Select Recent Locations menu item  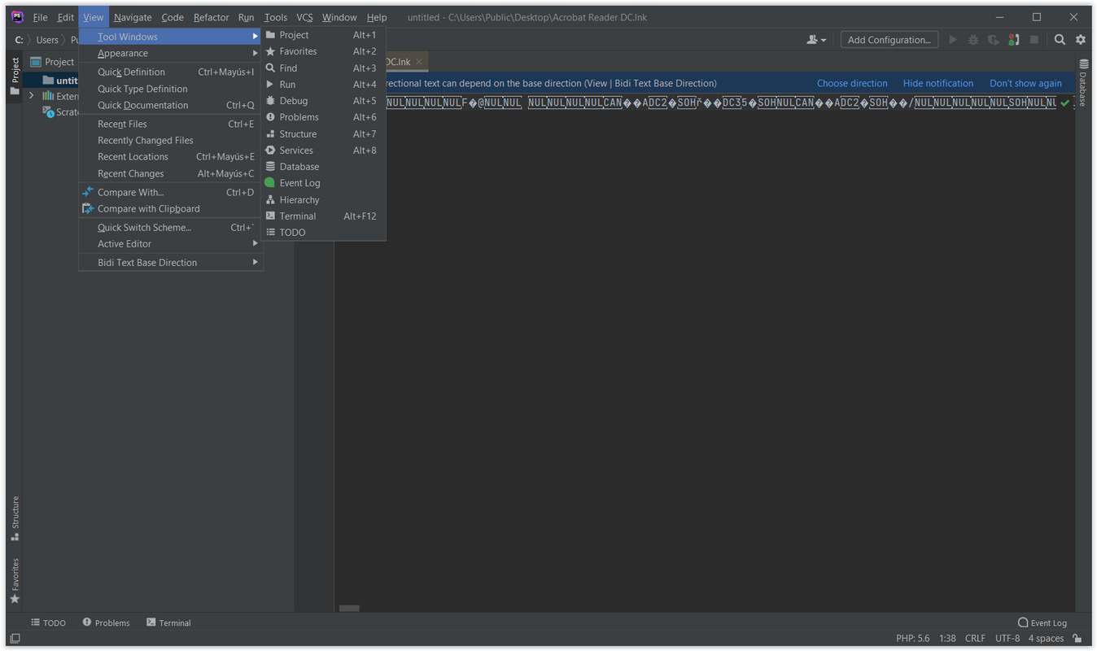pos(171,157)
